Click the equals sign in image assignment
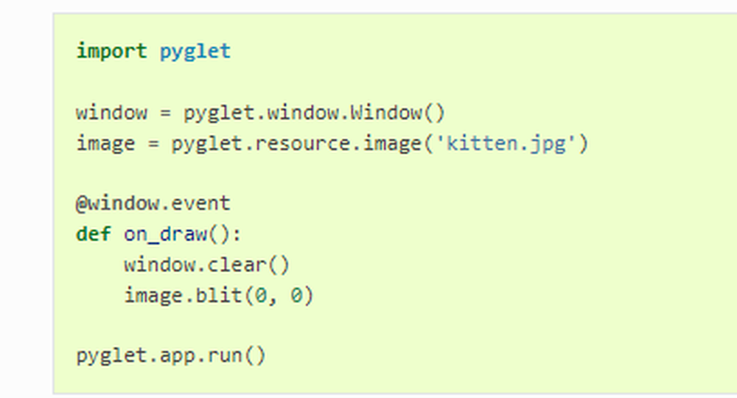This screenshot has width=737, height=398. point(153,144)
